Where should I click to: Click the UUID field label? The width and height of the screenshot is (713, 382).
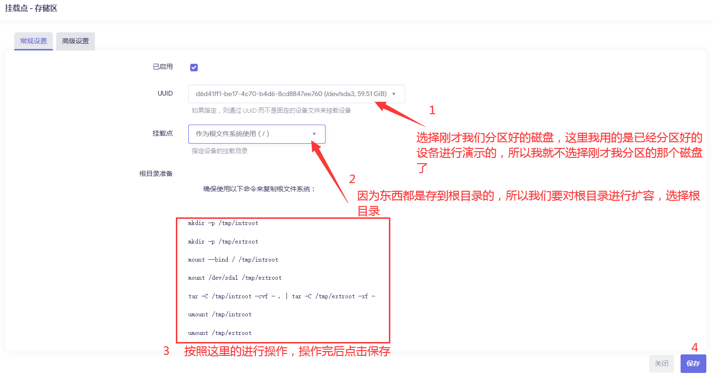(165, 94)
